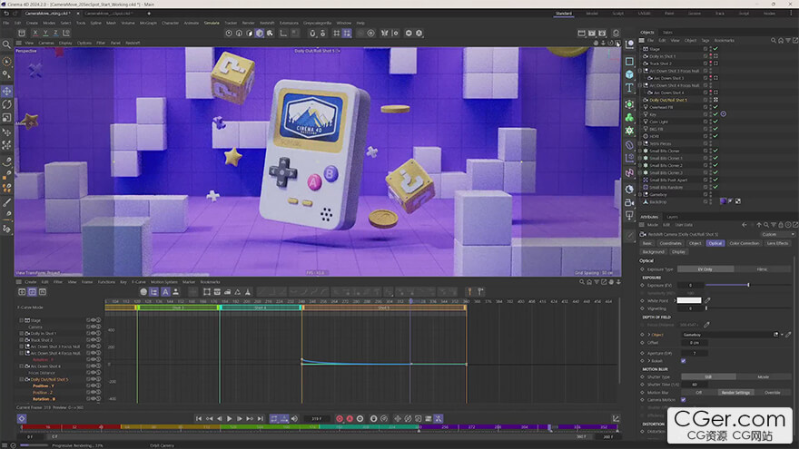Click the White Point color swatch
The image size is (799, 449).
click(689, 300)
